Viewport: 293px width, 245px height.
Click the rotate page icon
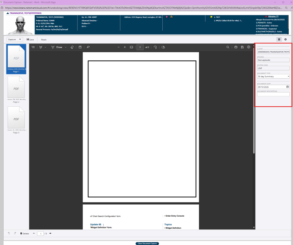click(155, 47)
